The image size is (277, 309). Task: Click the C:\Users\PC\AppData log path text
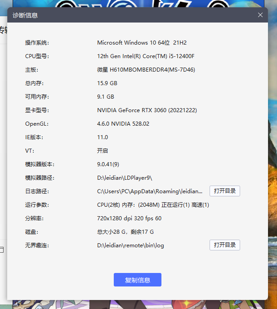click(x=150, y=191)
